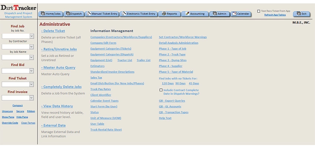Expand the by Contractor dropdown
315x148 pixels.
(31, 47)
